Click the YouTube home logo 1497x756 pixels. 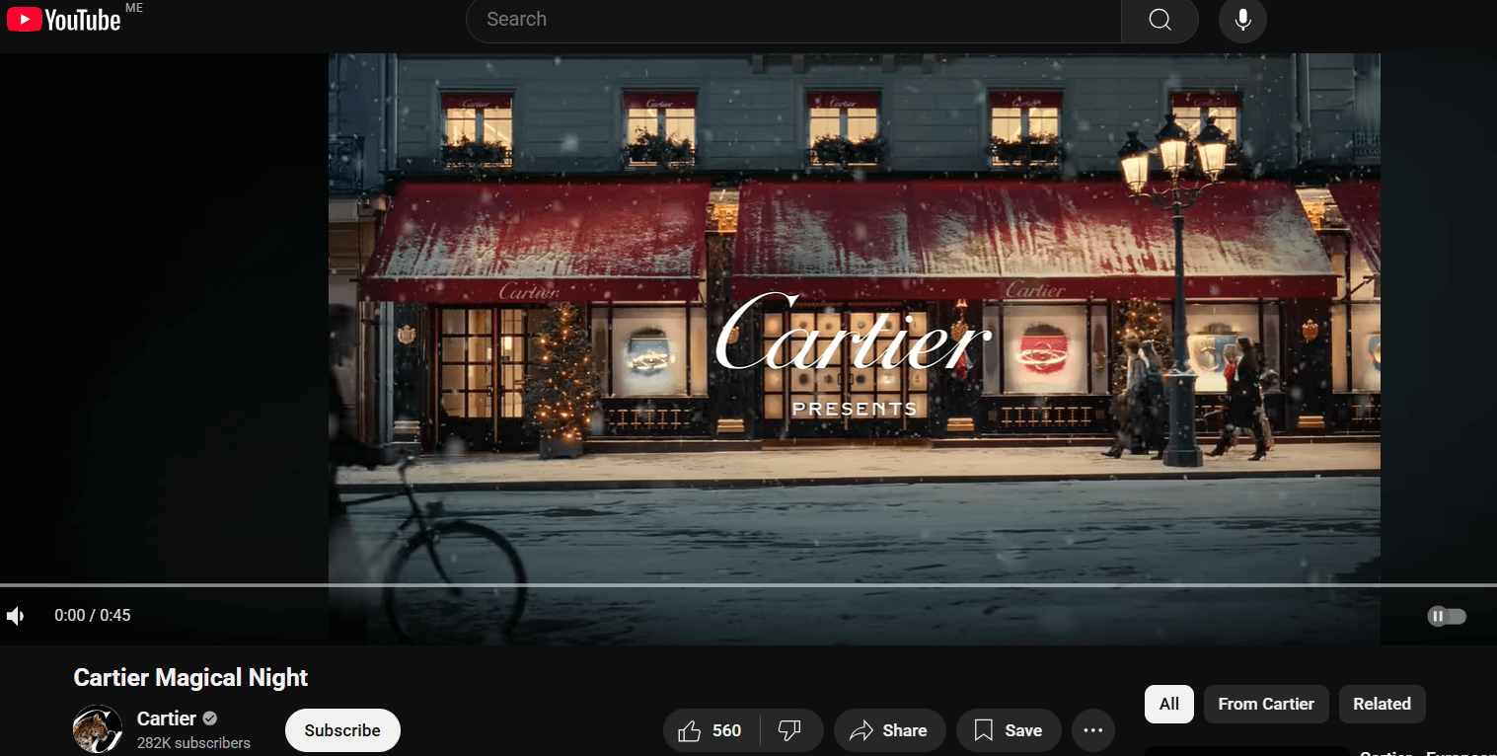pyautogui.click(x=64, y=20)
